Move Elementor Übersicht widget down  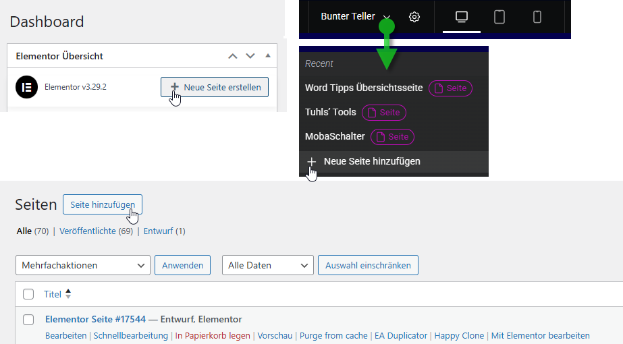(x=250, y=56)
